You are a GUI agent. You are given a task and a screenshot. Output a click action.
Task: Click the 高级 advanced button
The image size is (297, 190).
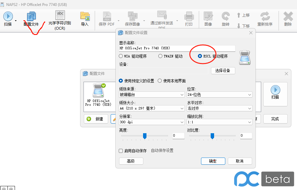click(131, 161)
